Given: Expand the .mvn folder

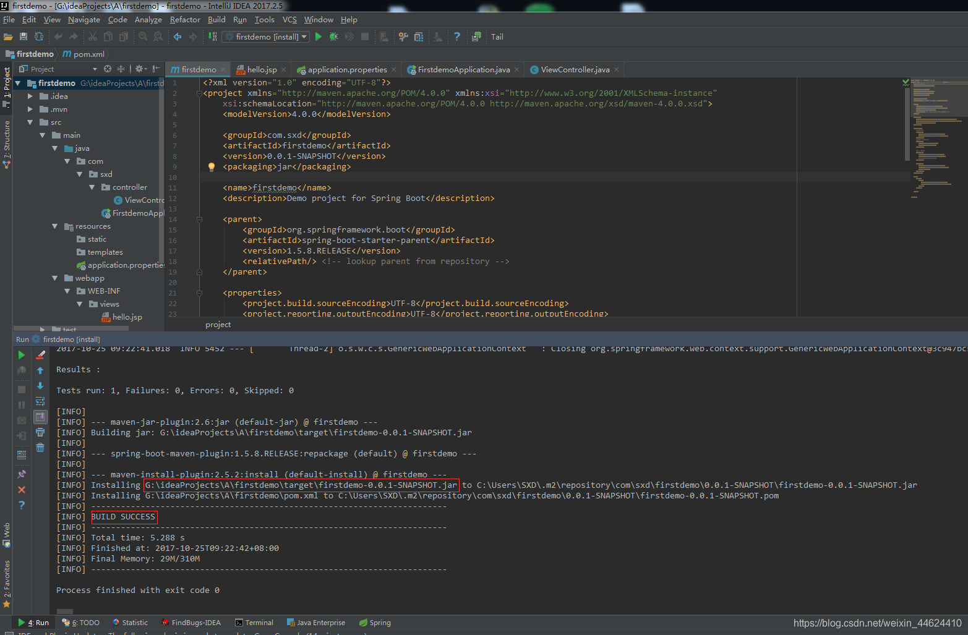Looking at the screenshot, I should click(x=30, y=109).
